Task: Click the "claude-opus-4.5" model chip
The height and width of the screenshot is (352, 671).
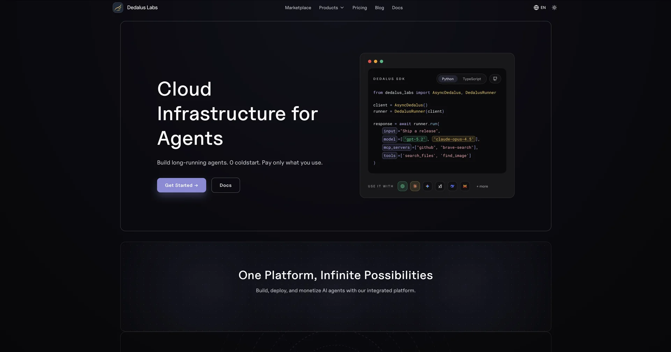Action: tap(453, 139)
